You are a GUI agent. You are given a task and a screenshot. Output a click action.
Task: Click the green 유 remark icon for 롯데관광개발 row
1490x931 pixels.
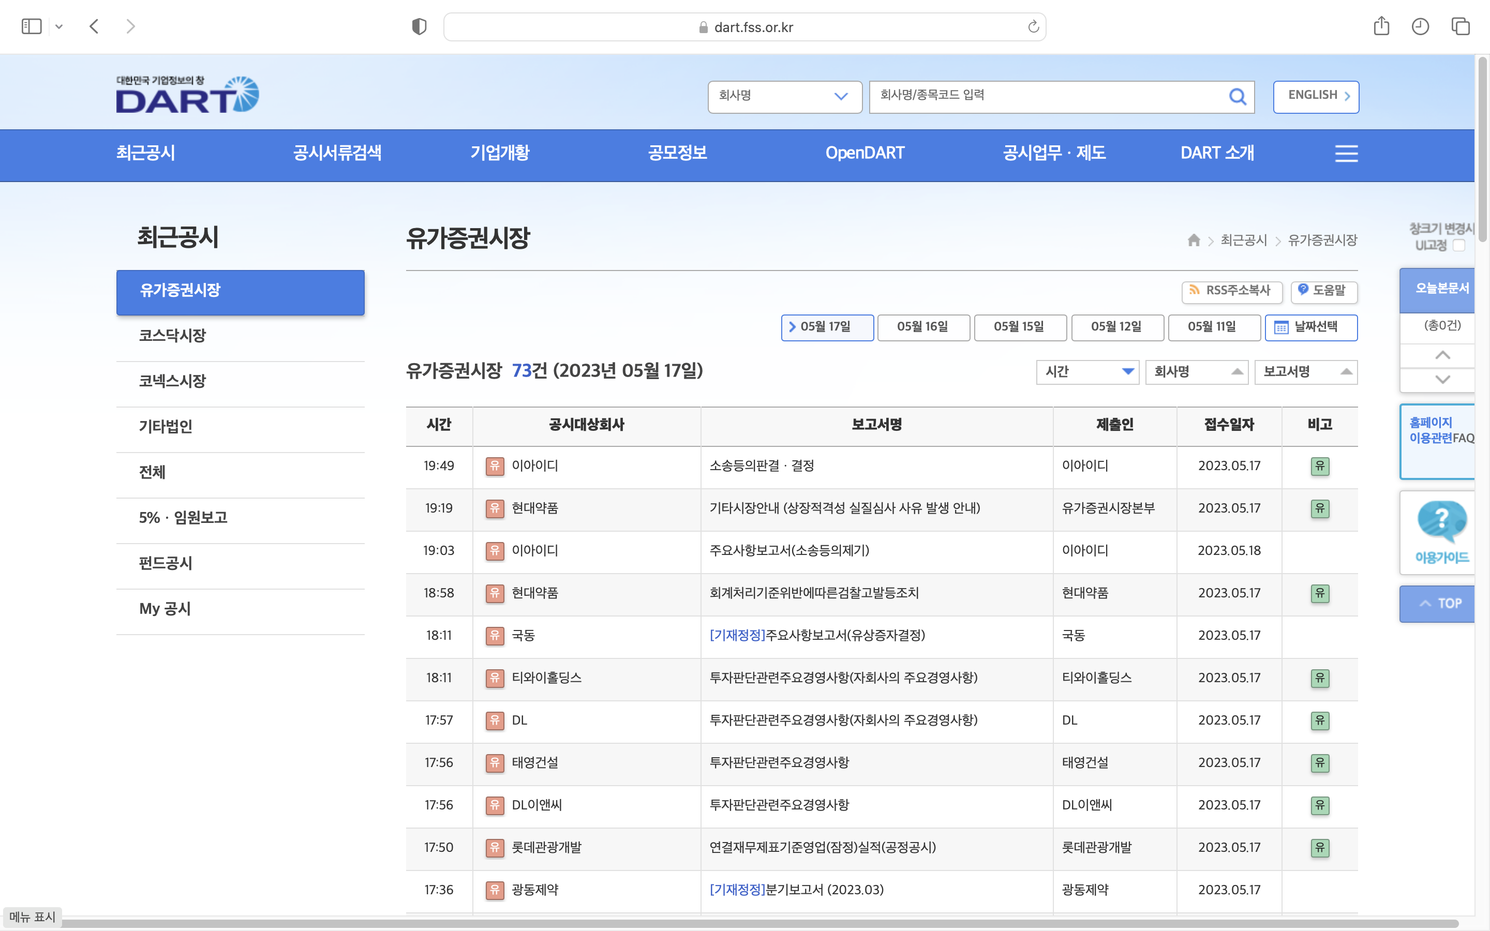tap(1319, 848)
